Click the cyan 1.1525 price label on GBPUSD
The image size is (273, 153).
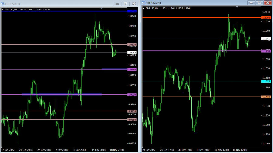point(266,81)
